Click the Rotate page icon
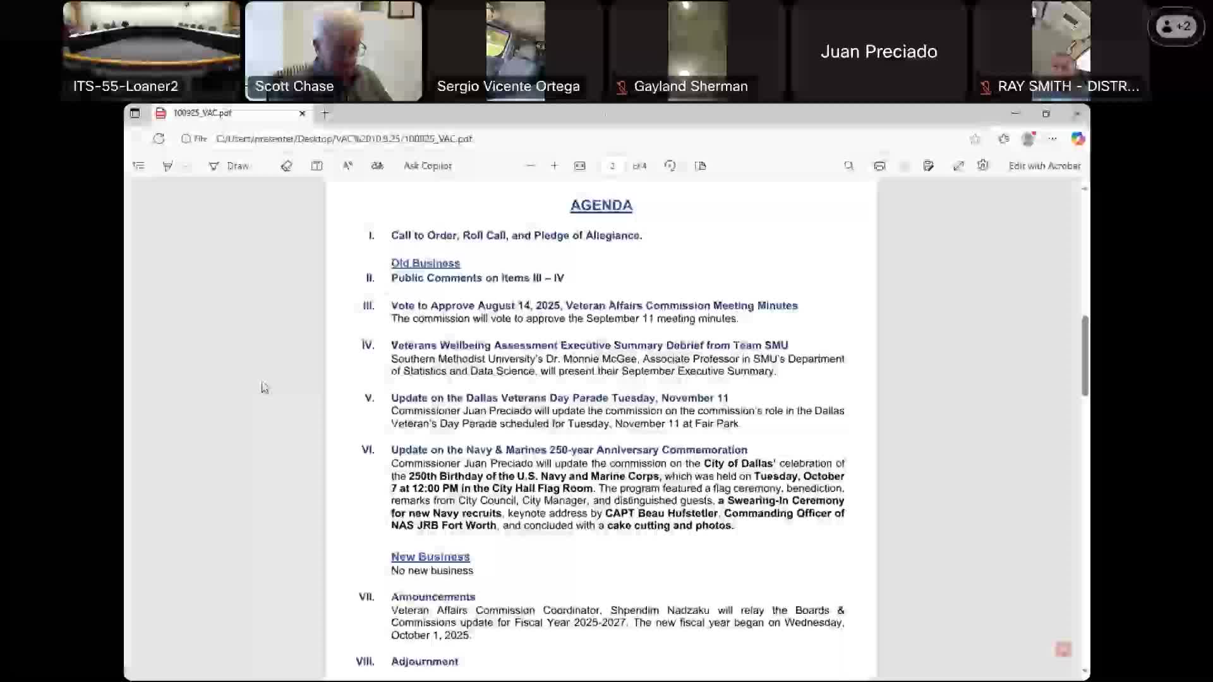This screenshot has width=1213, height=682. (x=670, y=166)
